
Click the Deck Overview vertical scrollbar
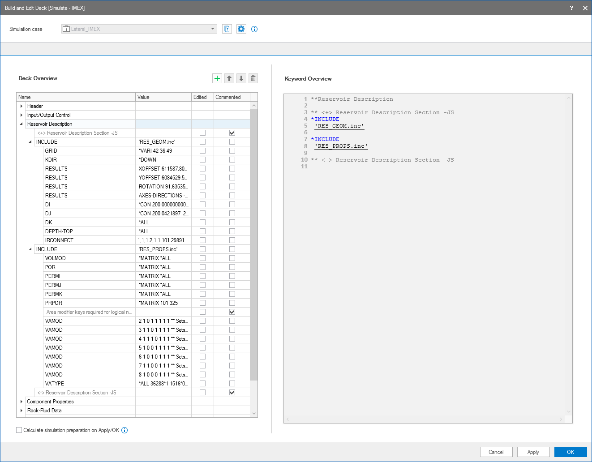pyautogui.click(x=254, y=244)
